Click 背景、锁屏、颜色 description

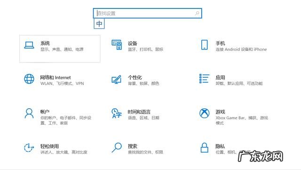coord(143,83)
